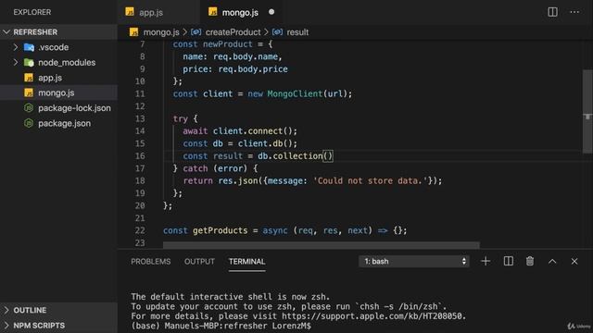Click line number 22 in the gutter

(140, 230)
